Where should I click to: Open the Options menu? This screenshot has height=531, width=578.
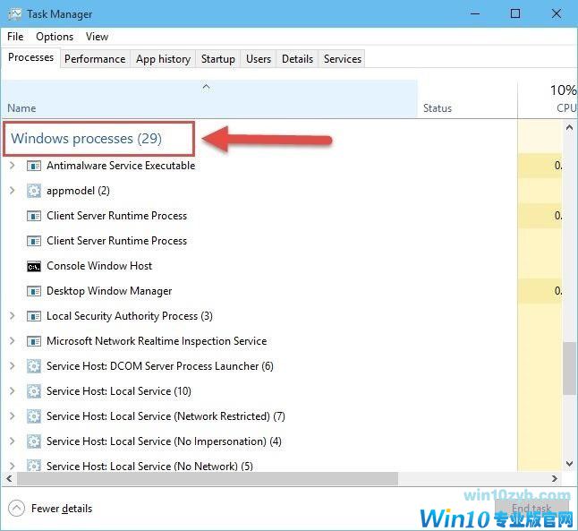(x=55, y=37)
